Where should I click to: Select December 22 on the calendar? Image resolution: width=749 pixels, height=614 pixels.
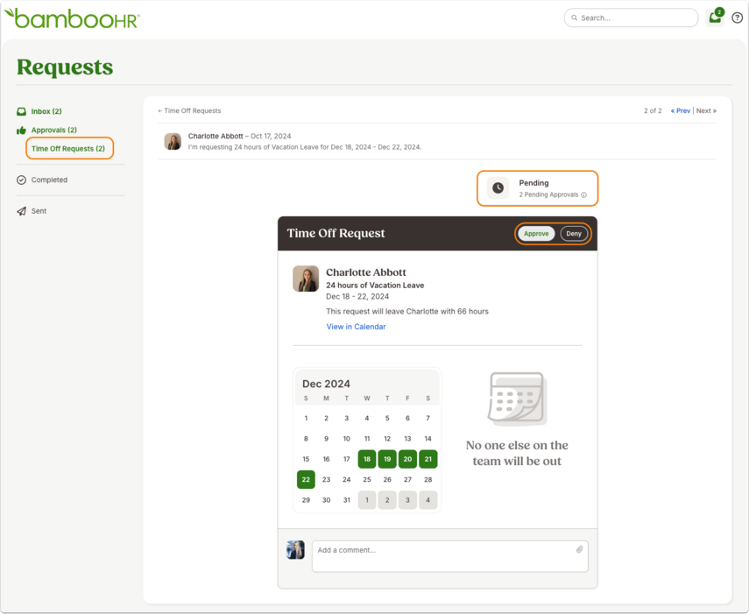[x=306, y=479]
